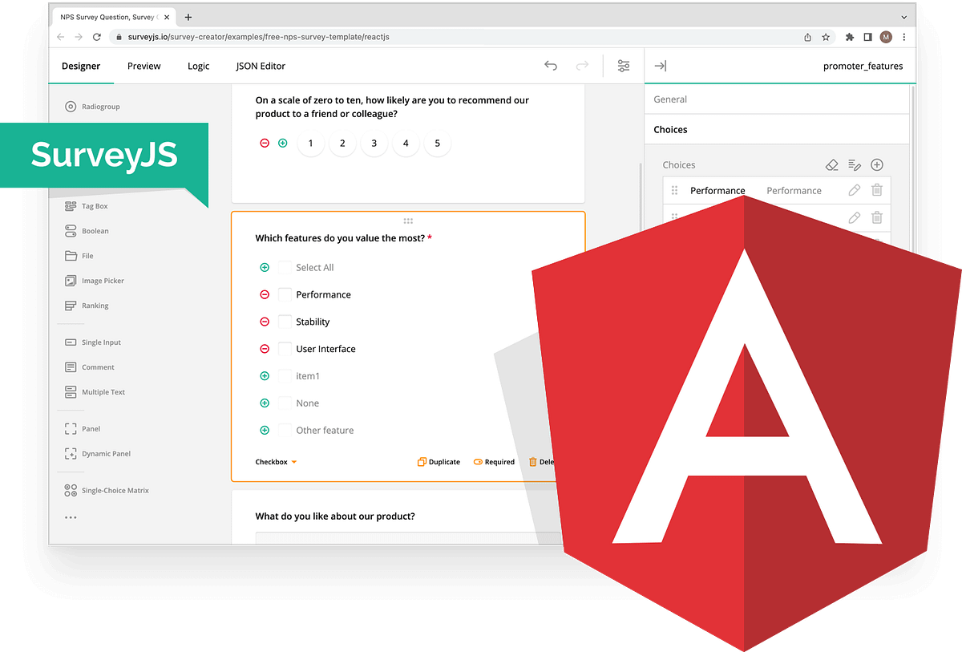Delete the Performance choice with the trash icon

[876, 190]
